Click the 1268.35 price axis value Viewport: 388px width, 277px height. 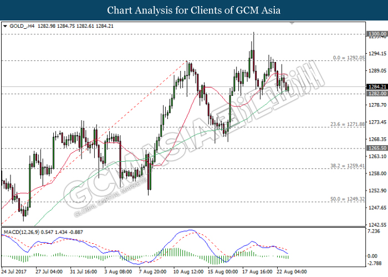pos(377,139)
